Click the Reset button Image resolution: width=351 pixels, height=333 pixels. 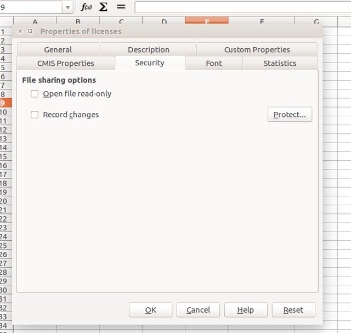[293, 310]
